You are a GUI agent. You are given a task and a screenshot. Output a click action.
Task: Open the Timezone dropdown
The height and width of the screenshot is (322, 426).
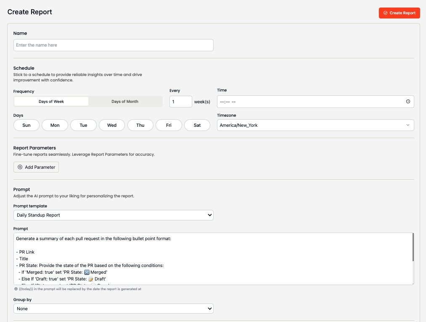315,125
